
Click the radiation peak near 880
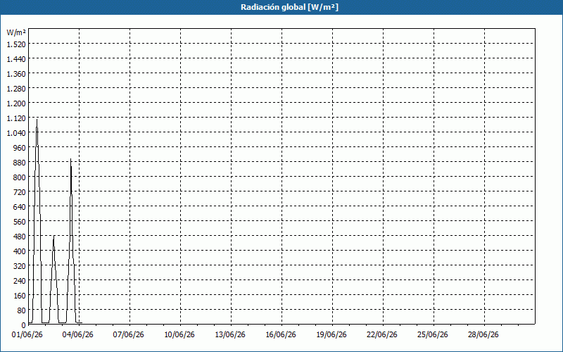coord(71,160)
